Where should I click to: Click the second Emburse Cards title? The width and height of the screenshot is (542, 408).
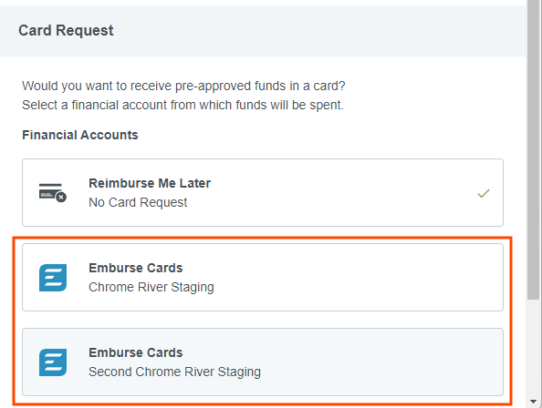[x=135, y=352]
